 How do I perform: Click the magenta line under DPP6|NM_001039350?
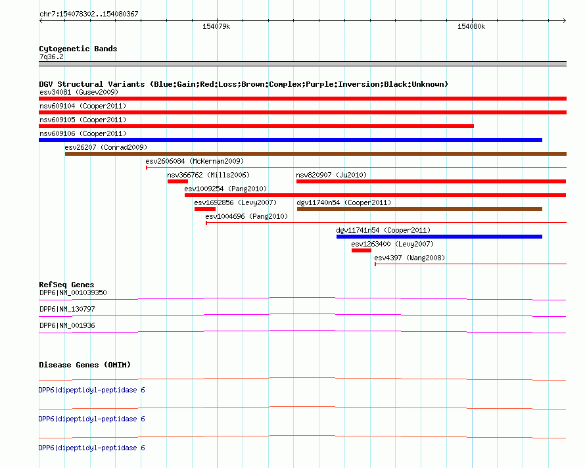[302, 298]
